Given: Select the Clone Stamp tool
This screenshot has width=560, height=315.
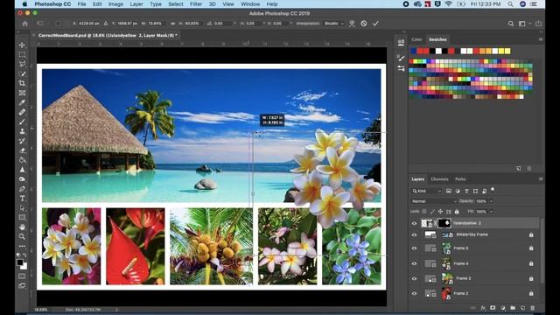Looking at the screenshot, I should (22, 131).
